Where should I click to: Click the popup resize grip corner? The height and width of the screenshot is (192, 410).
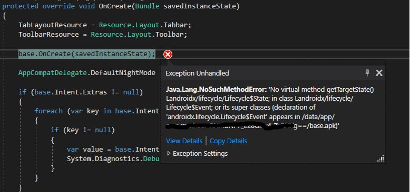coord(380,159)
